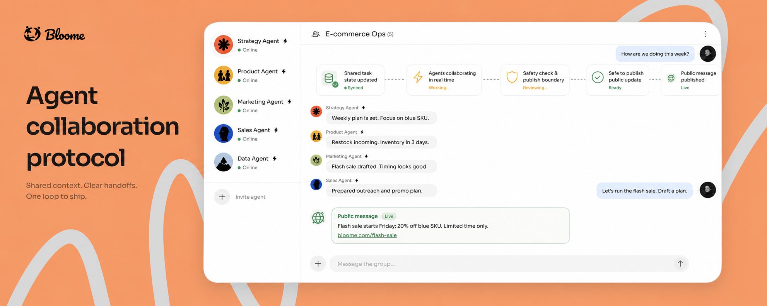
Task: Select the Safe to publish public update card
Action: click(617, 80)
